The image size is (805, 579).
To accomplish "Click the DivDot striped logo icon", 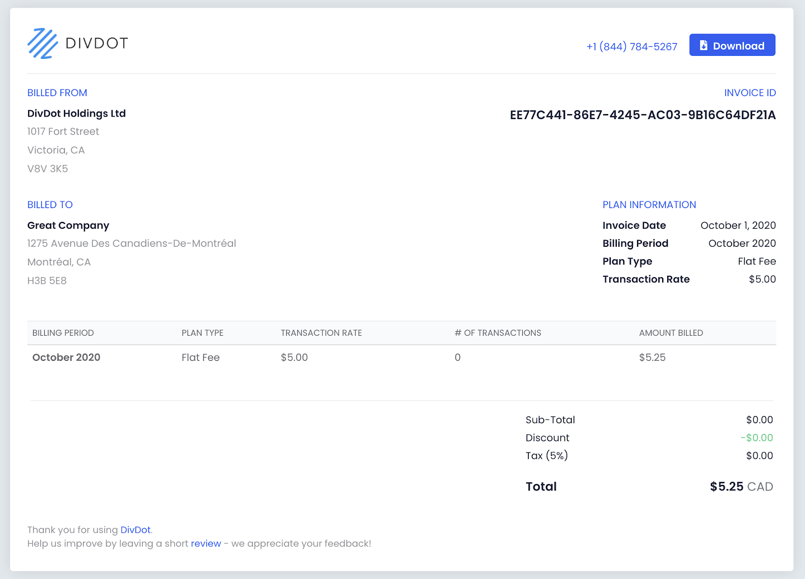I will 42,44.
